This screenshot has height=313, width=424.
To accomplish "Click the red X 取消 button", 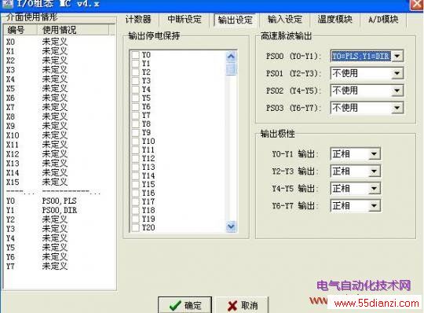I will [x=243, y=305].
